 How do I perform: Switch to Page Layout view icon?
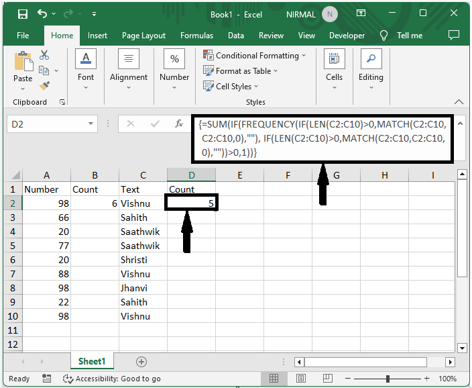tap(301, 379)
